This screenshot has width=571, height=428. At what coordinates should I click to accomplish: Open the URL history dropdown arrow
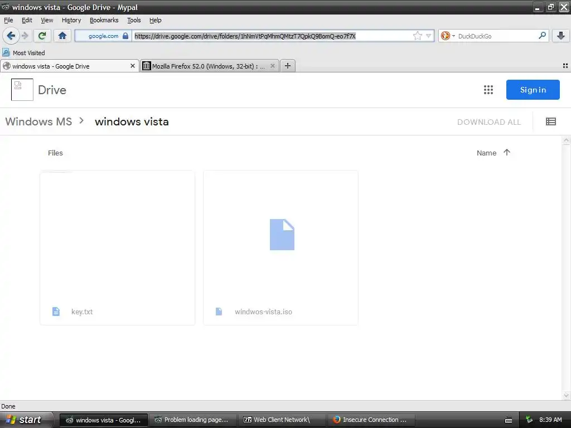(429, 36)
